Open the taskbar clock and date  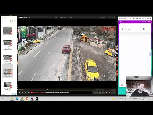pos(144,99)
